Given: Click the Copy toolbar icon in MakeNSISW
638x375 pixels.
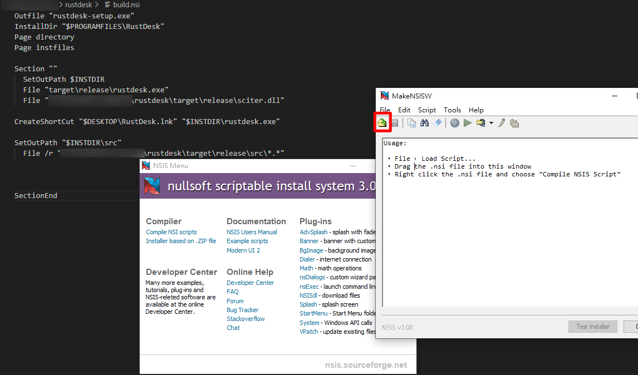Looking at the screenshot, I should coord(412,123).
